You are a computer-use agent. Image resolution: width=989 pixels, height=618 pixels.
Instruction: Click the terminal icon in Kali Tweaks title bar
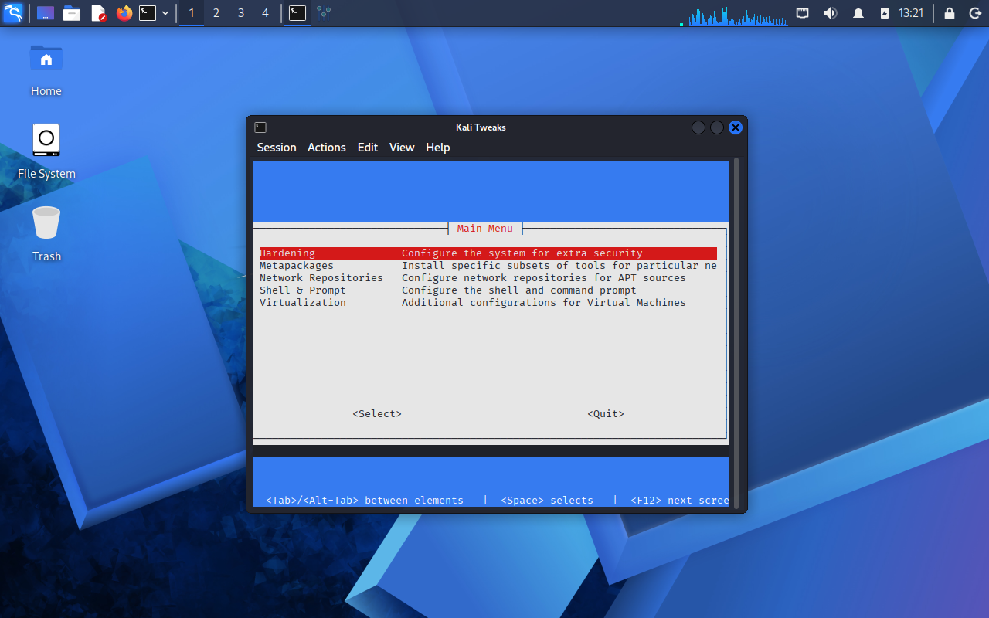click(260, 127)
